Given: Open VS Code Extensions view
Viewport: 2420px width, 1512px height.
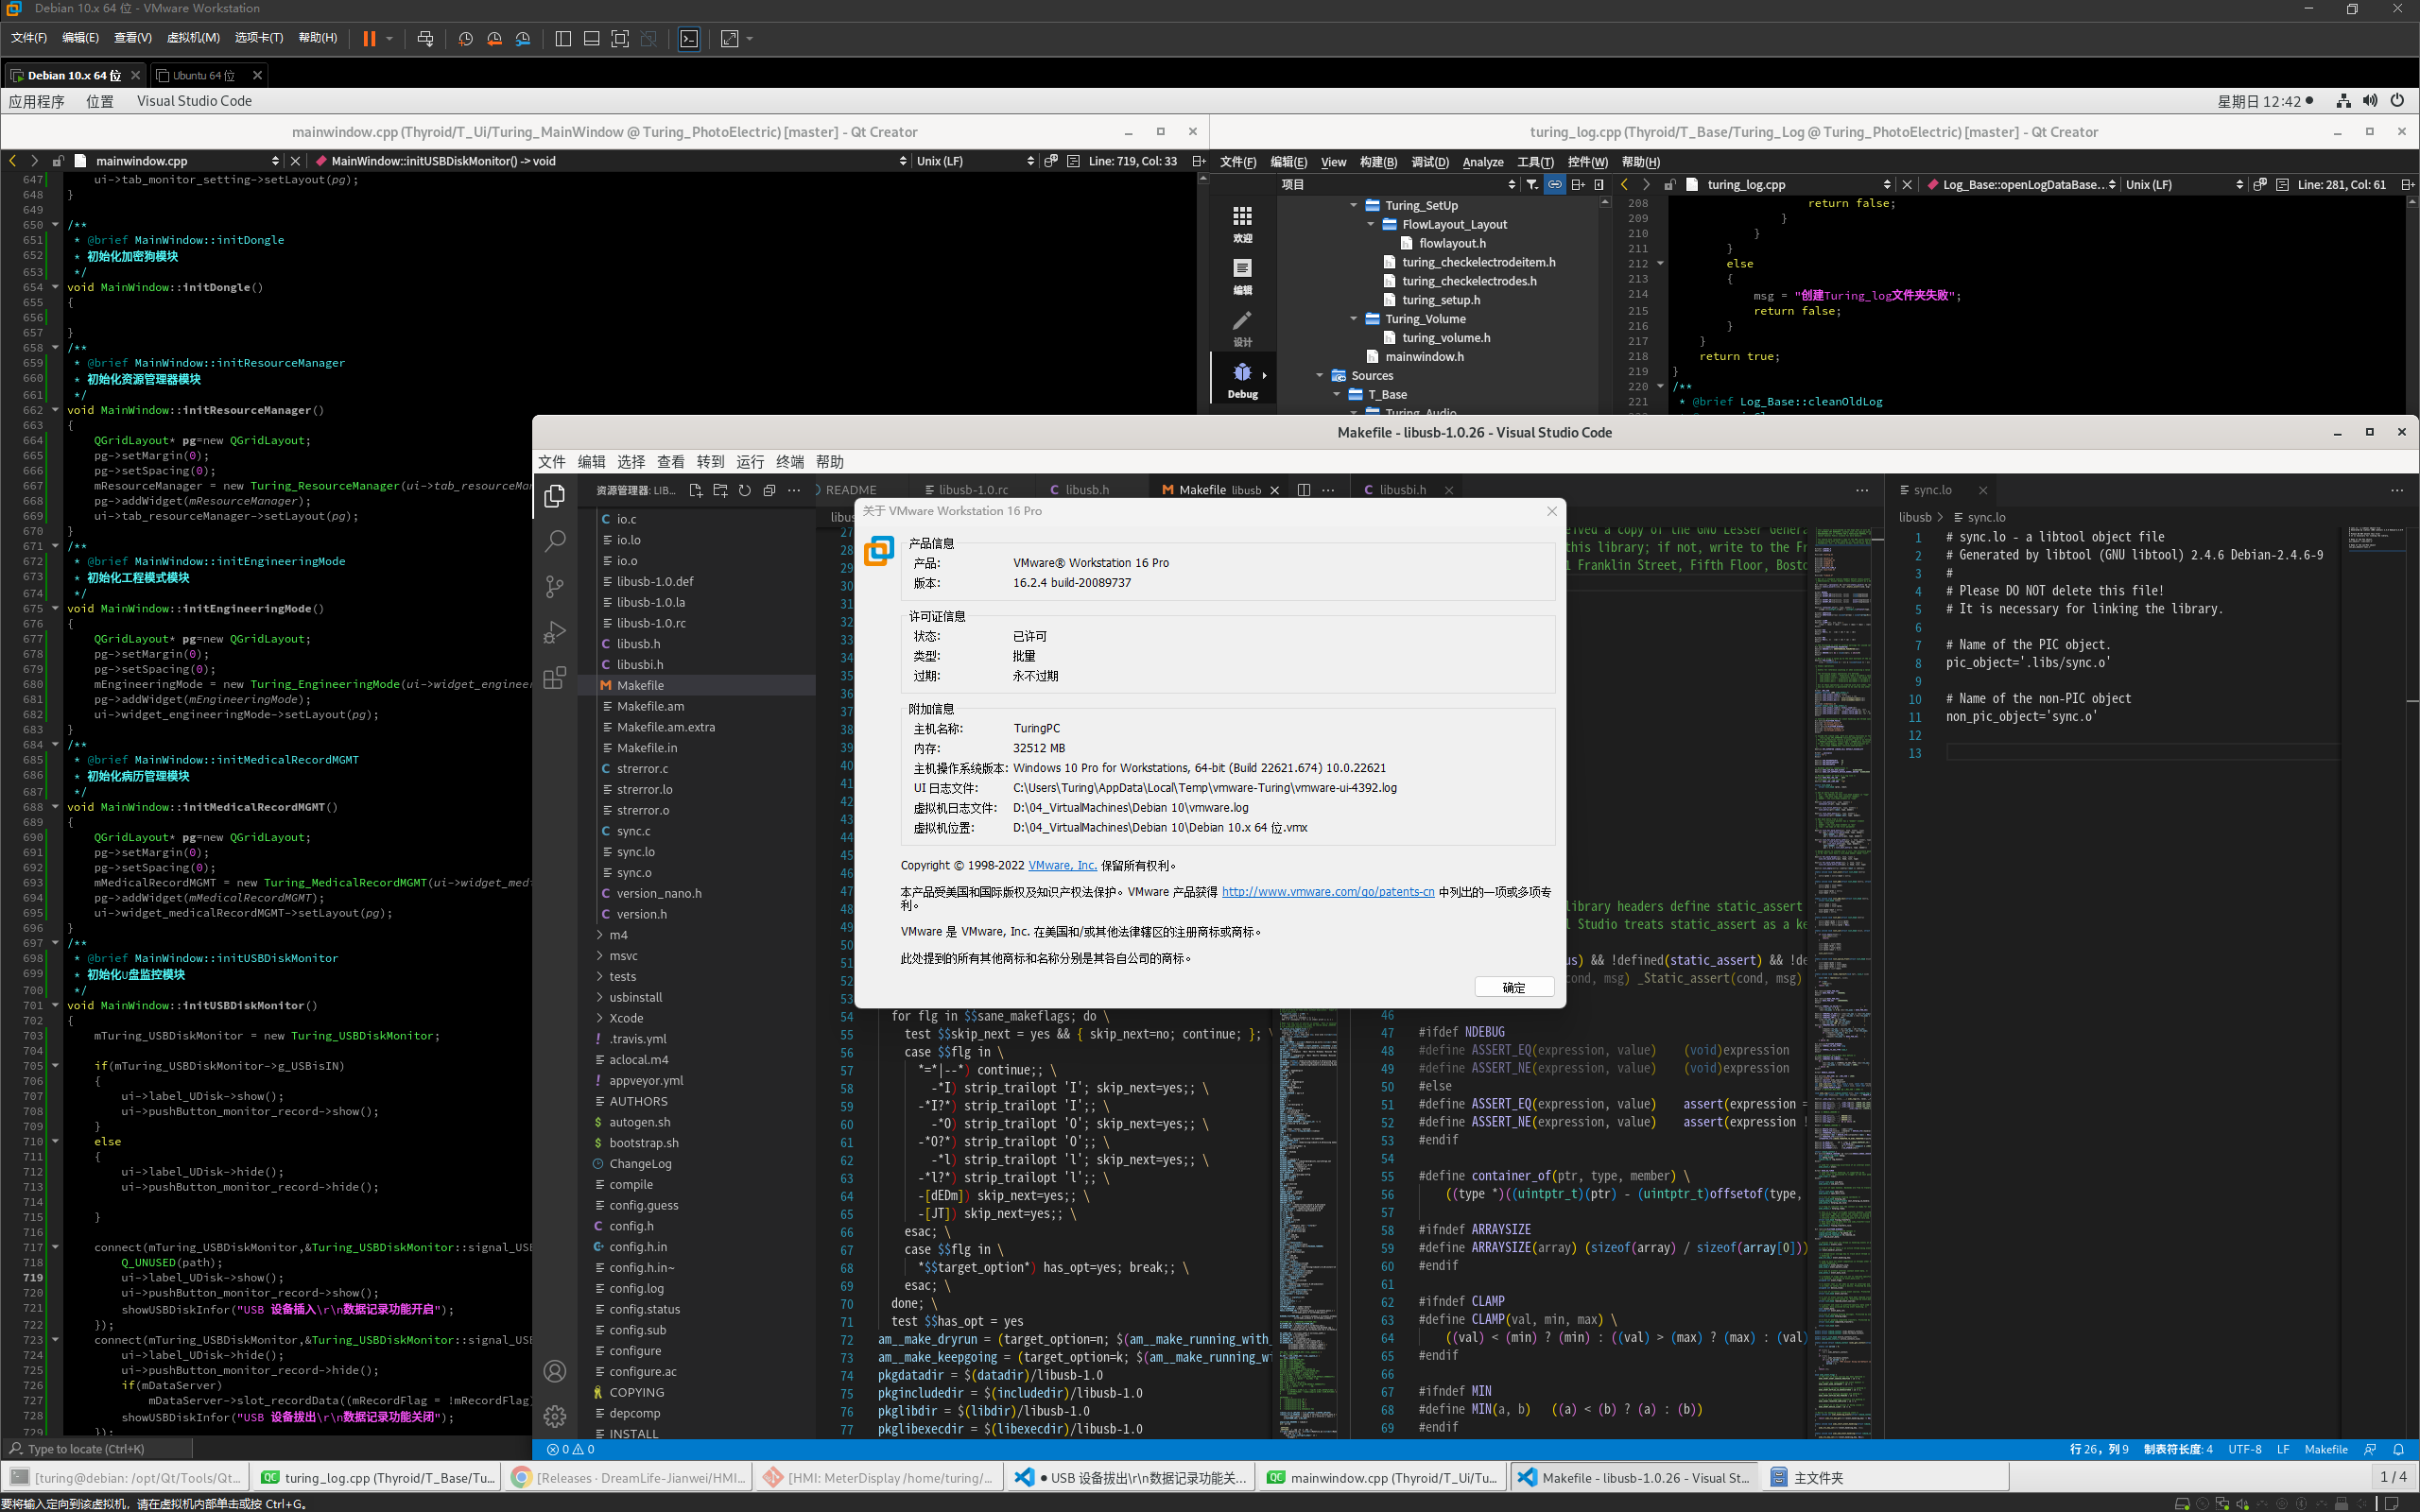Looking at the screenshot, I should click(555, 678).
